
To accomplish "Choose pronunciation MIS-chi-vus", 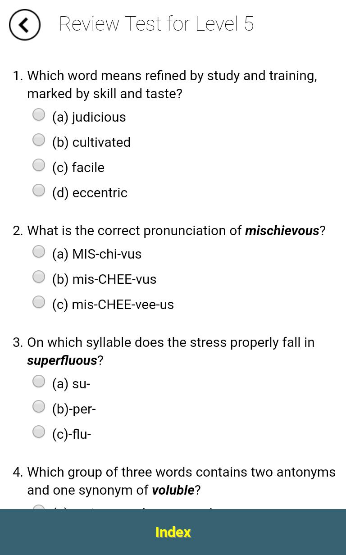I will (x=39, y=251).
